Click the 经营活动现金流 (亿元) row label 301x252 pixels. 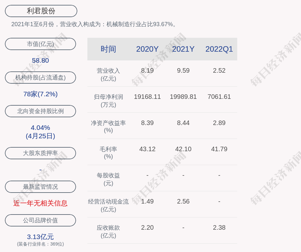[108, 205]
